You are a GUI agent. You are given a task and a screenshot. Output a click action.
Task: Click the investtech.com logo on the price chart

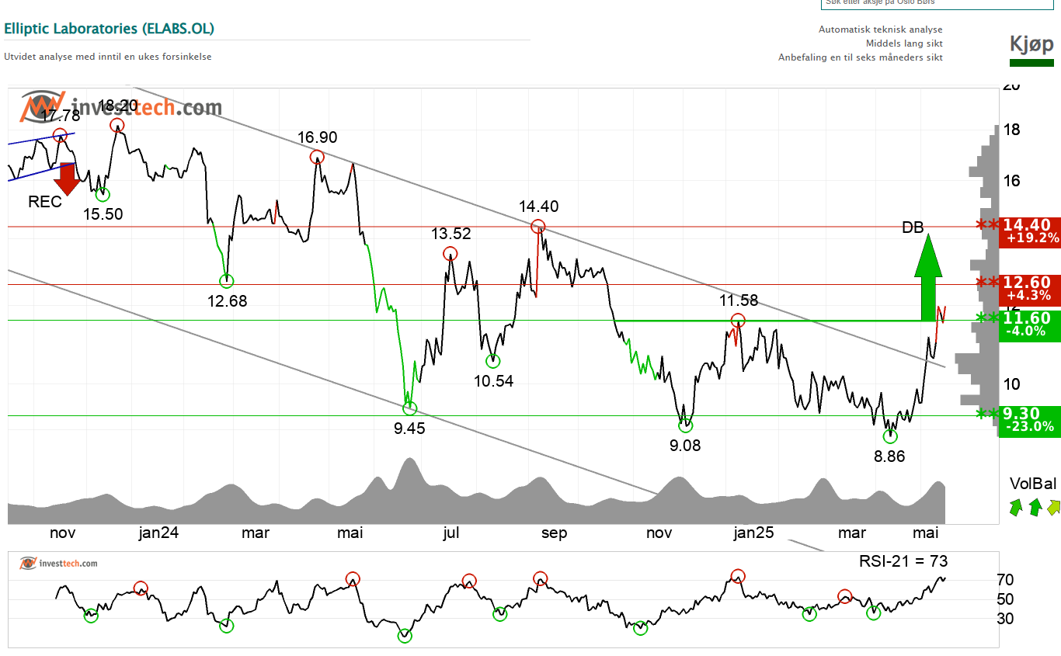click(120, 107)
